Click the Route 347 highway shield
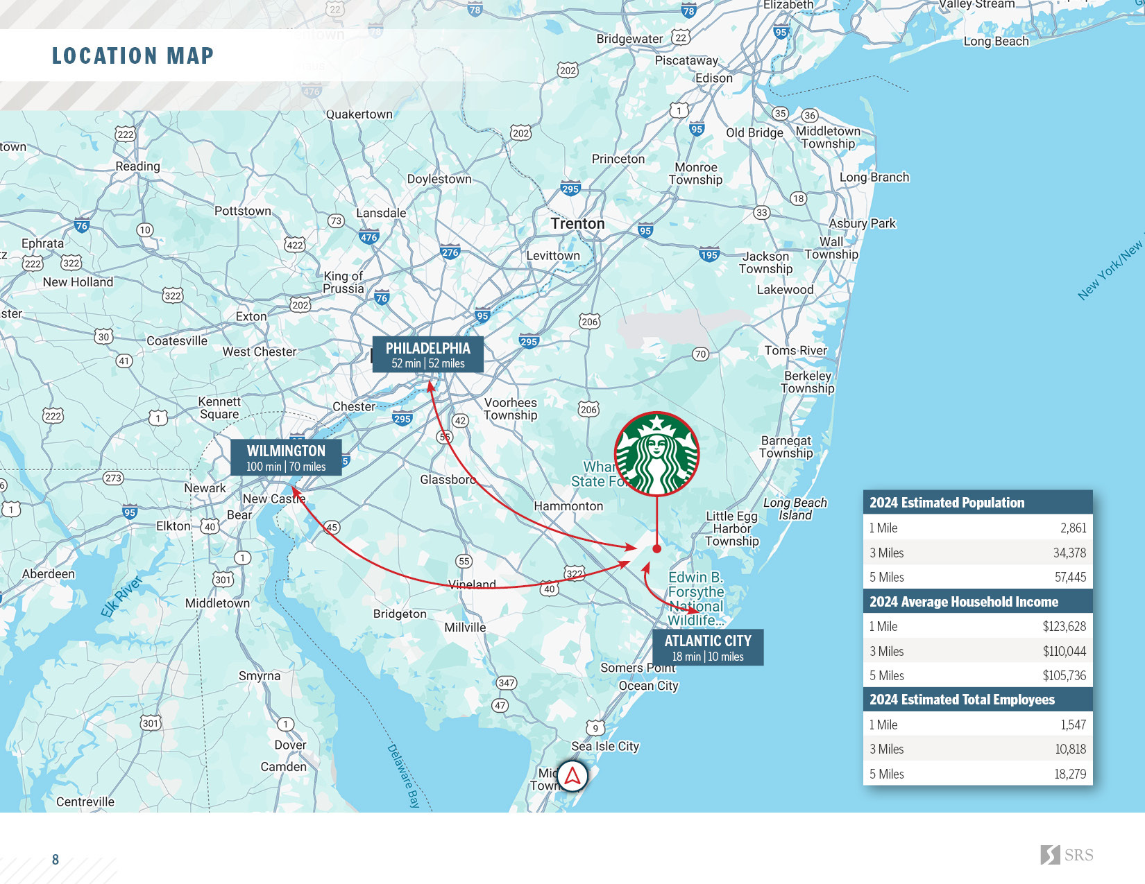 (507, 683)
